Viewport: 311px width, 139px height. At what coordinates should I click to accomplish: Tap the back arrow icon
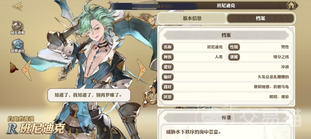click(x=17, y=6)
